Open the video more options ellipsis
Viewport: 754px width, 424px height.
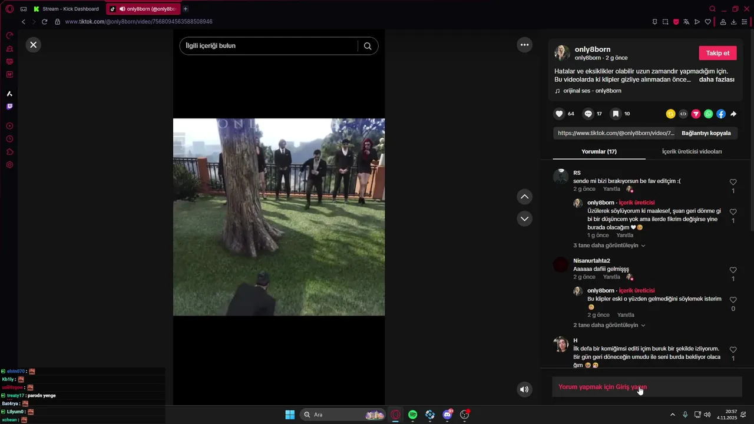tap(524, 45)
